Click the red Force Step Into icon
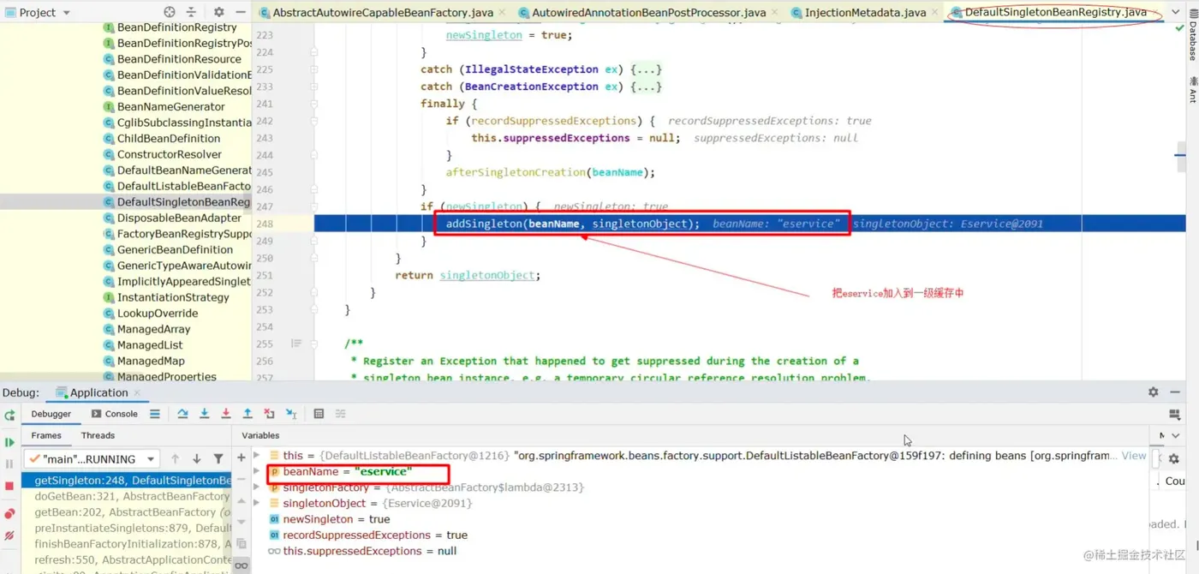 226,414
